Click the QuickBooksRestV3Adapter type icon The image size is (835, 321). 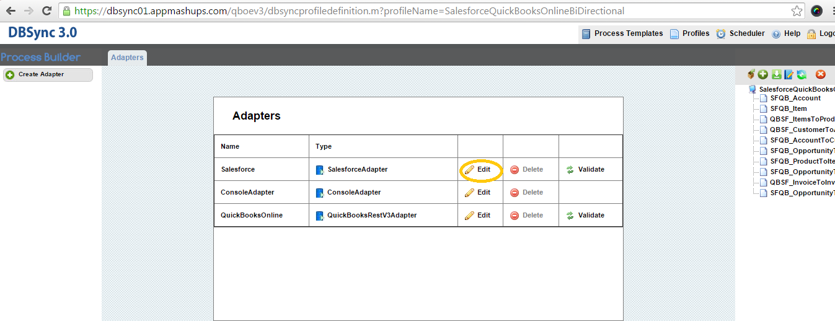320,216
